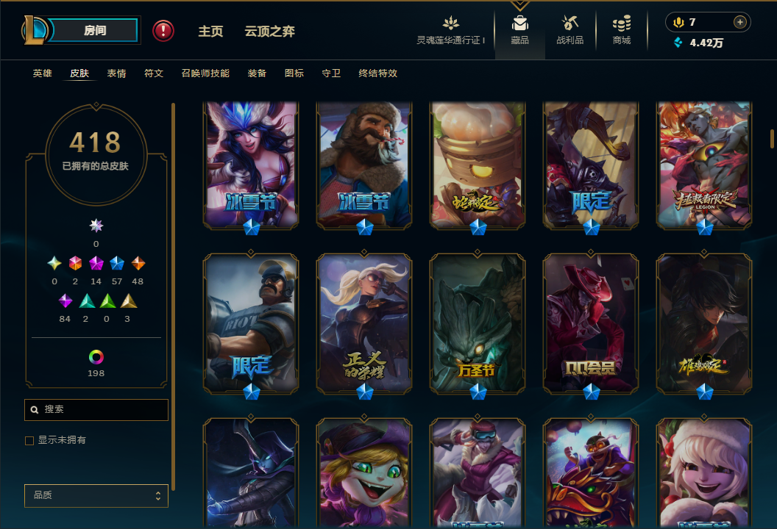Open the 战利品 loot icon
The image size is (777, 529).
pos(570,24)
